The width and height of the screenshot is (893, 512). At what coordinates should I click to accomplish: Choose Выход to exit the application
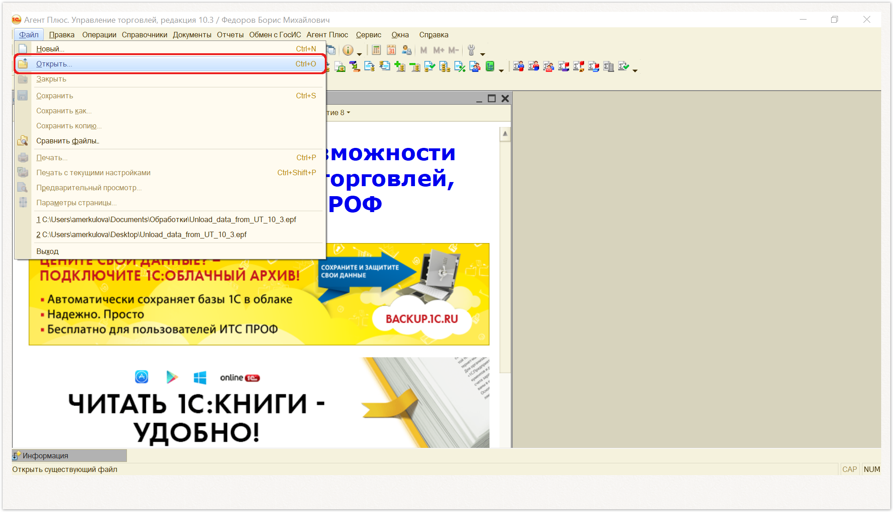click(x=170, y=251)
